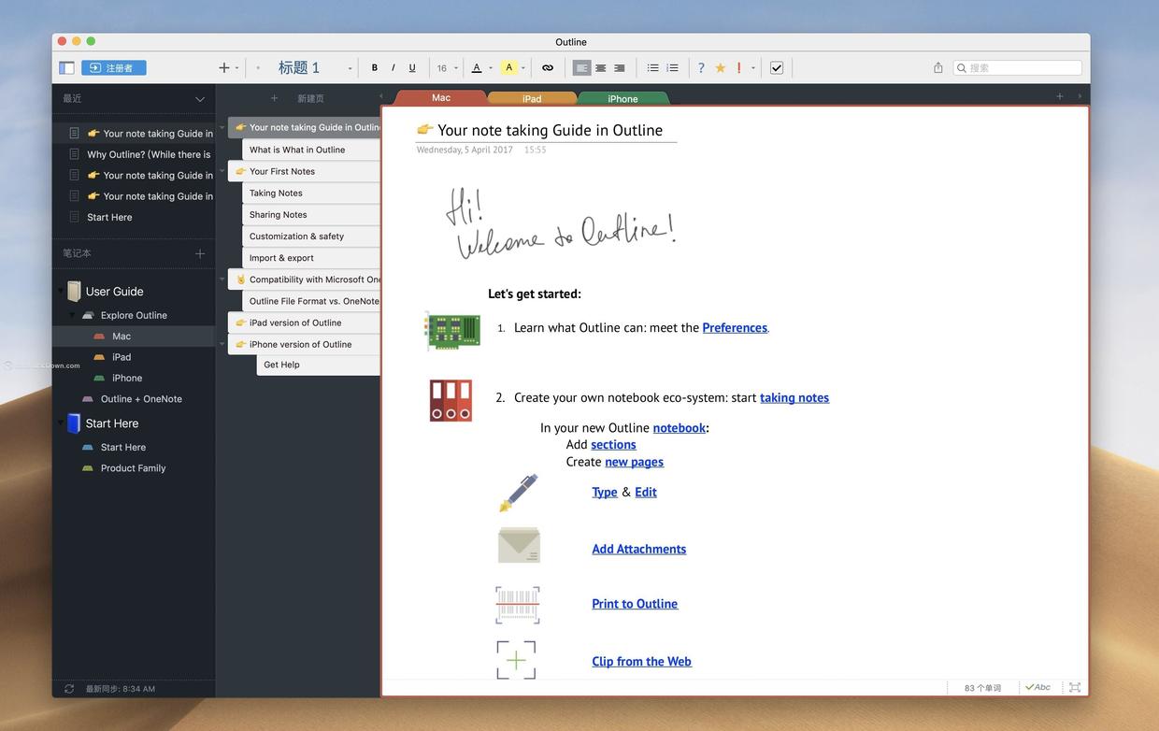1159x731 pixels.
Task: Apply the star tag icon
Action: [721, 68]
